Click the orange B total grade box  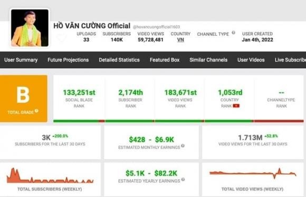(x=24, y=98)
